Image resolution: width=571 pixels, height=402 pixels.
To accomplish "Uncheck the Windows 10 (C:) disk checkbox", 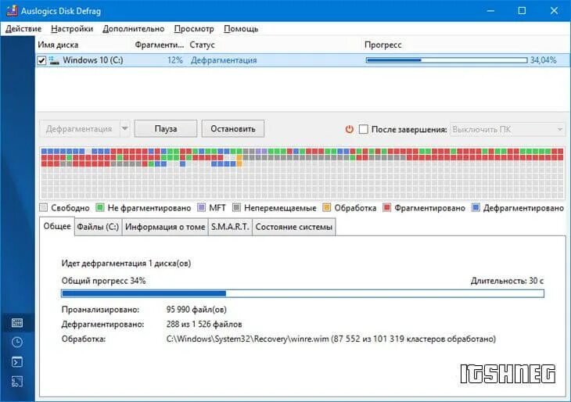I will click(x=42, y=60).
